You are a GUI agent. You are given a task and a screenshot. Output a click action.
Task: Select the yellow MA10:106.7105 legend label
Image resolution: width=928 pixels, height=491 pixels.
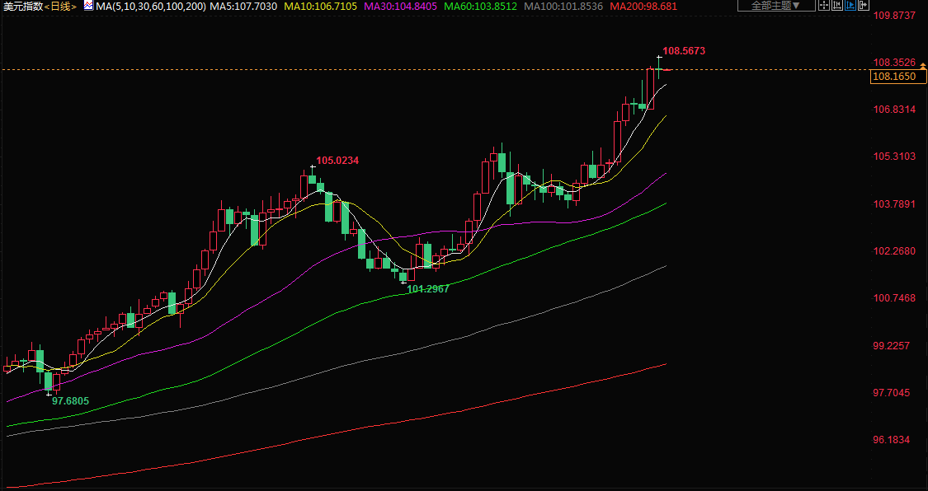point(320,7)
